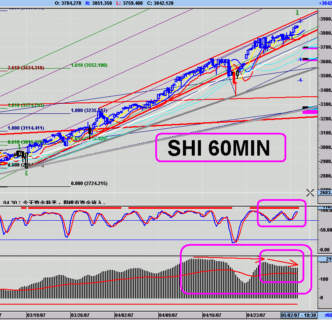Click the 3300 level on price axis
This screenshot has height=320, width=332.
tap(326, 104)
